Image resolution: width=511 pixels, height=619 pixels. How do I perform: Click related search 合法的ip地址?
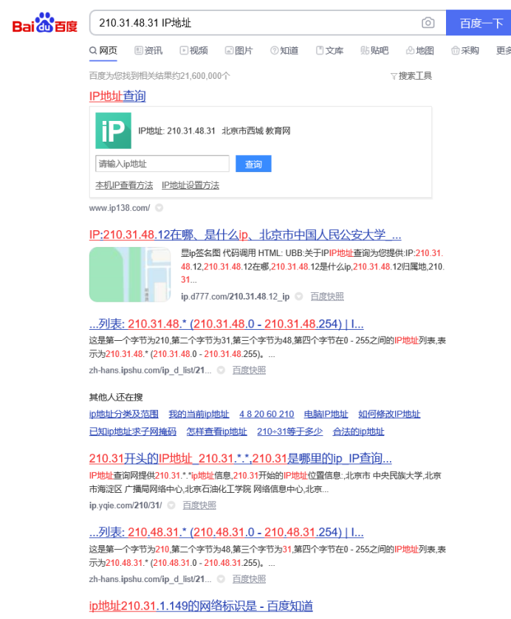point(358,432)
